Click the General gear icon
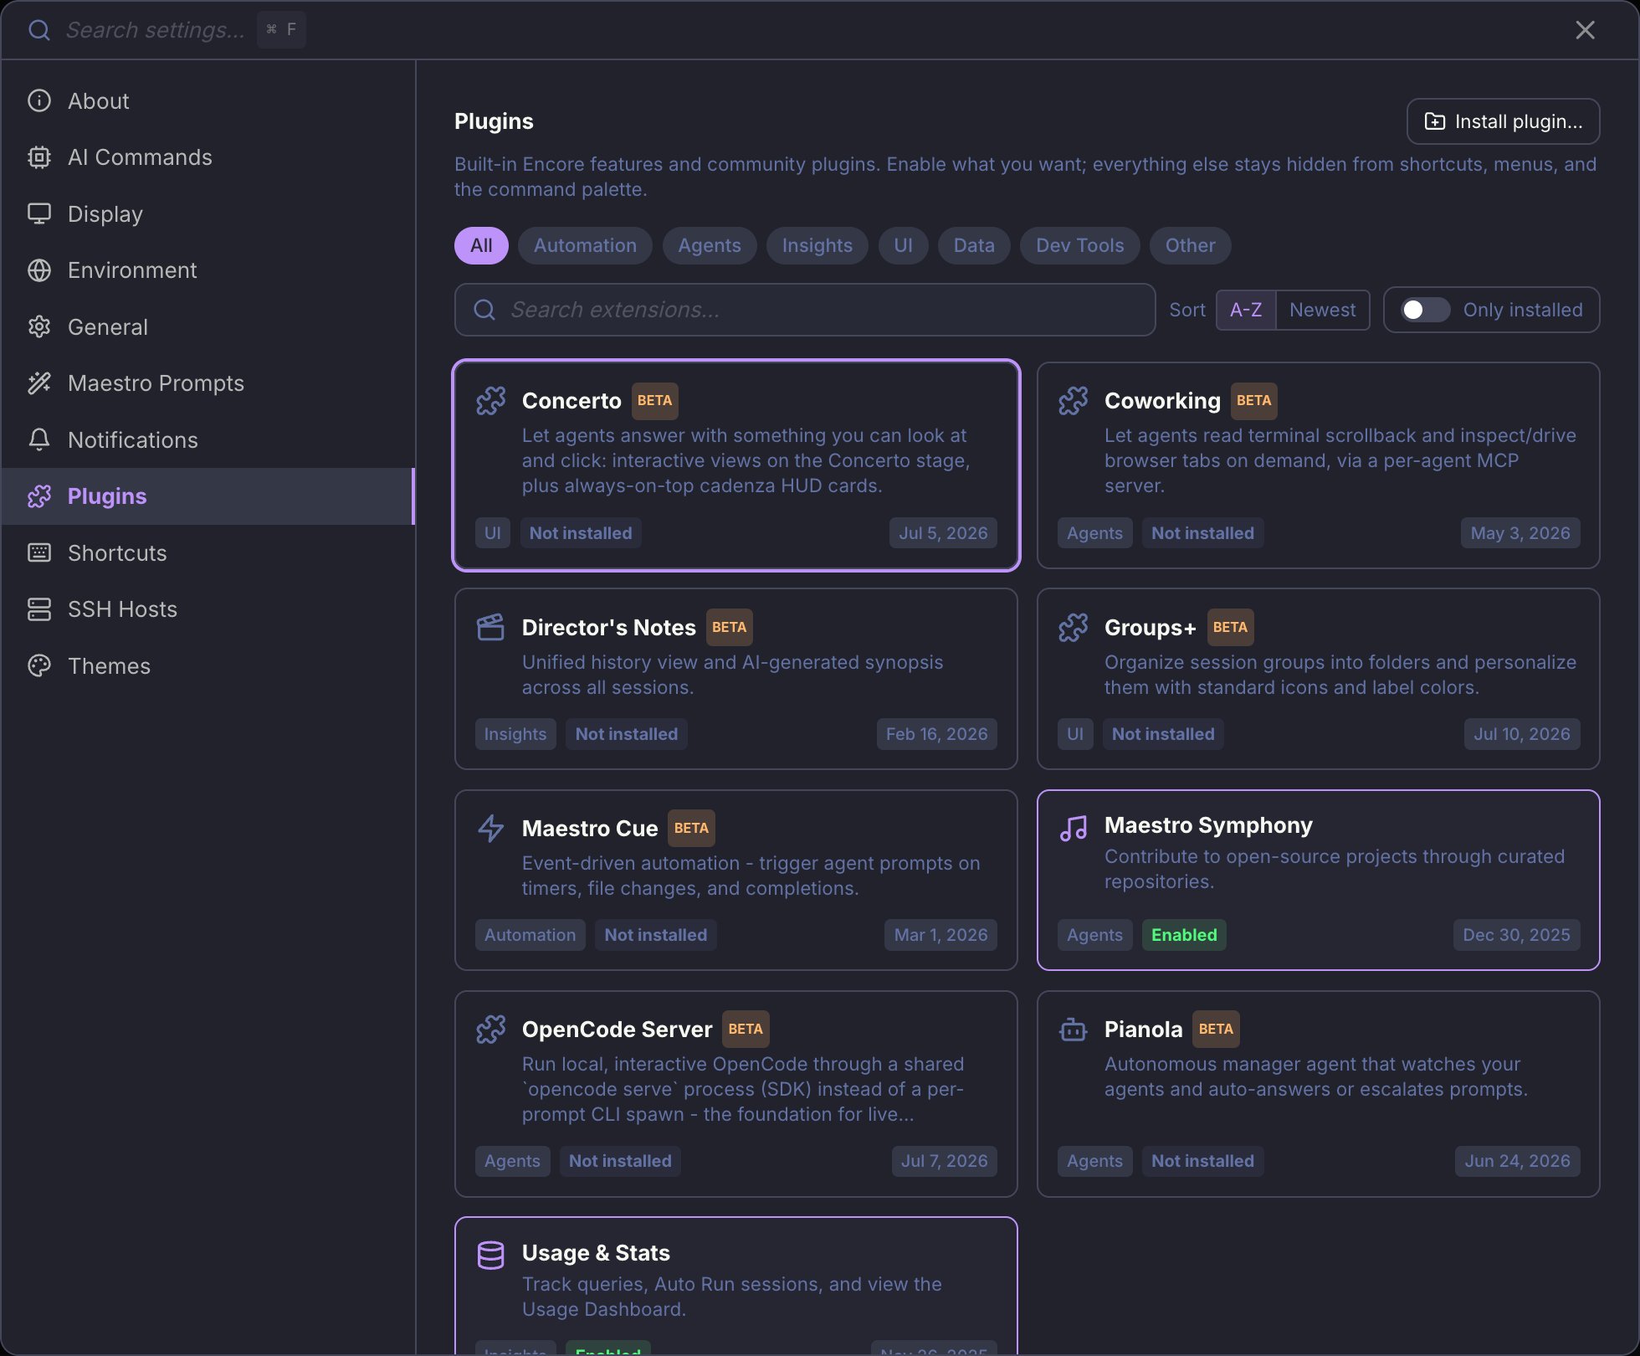Screen dimensions: 1640x1356 click(x=39, y=326)
